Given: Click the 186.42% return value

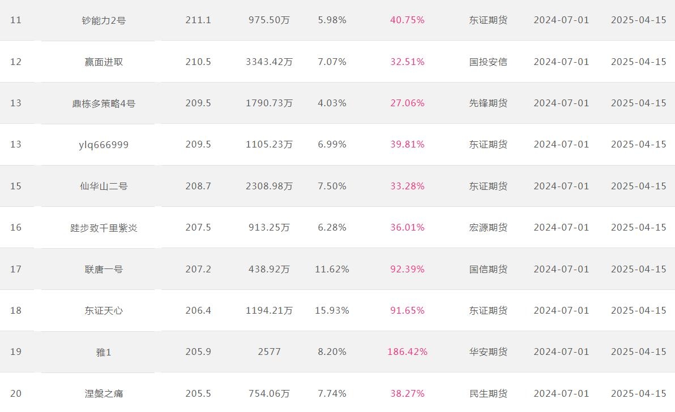Looking at the screenshot, I should tap(407, 352).
